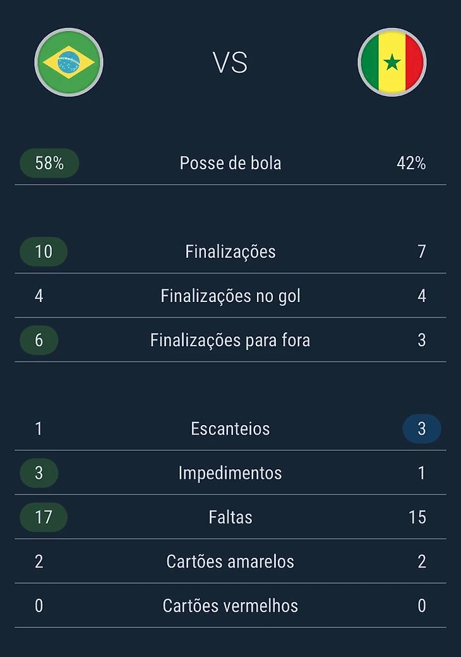
Task: Click Brazil's 6 shots off target badge
Action: click(x=39, y=340)
